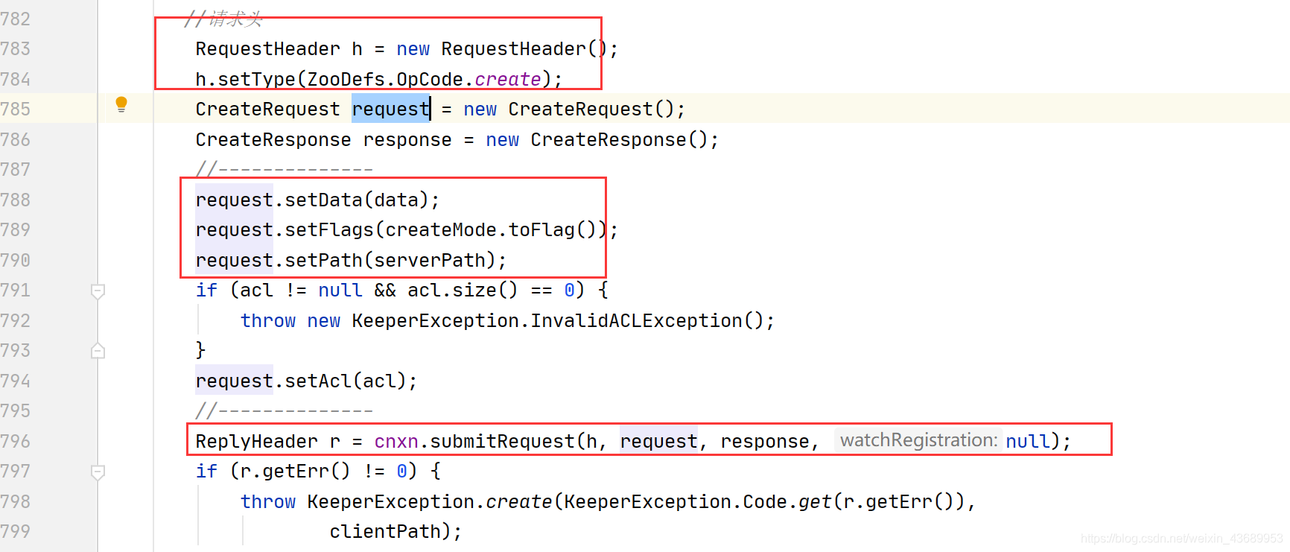
Task: Click 'watchRegistration:' parameter hint
Action: click(x=918, y=440)
